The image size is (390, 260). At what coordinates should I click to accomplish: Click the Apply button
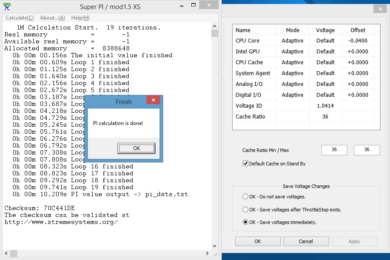coord(354,241)
